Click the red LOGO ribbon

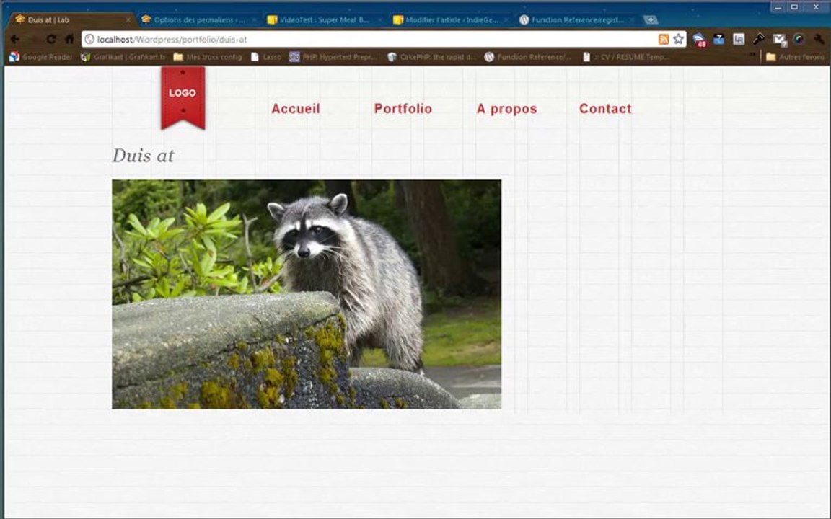(x=183, y=97)
